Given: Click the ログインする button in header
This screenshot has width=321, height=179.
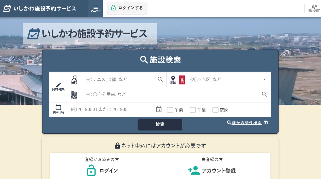Looking at the screenshot, I should click(x=127, y=8).
